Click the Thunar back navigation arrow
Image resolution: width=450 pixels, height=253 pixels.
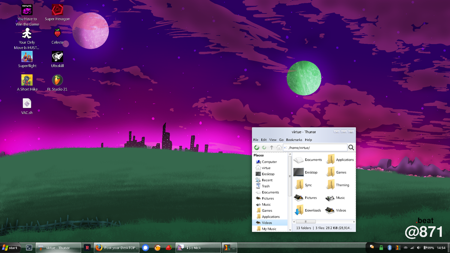click(257, 148)
